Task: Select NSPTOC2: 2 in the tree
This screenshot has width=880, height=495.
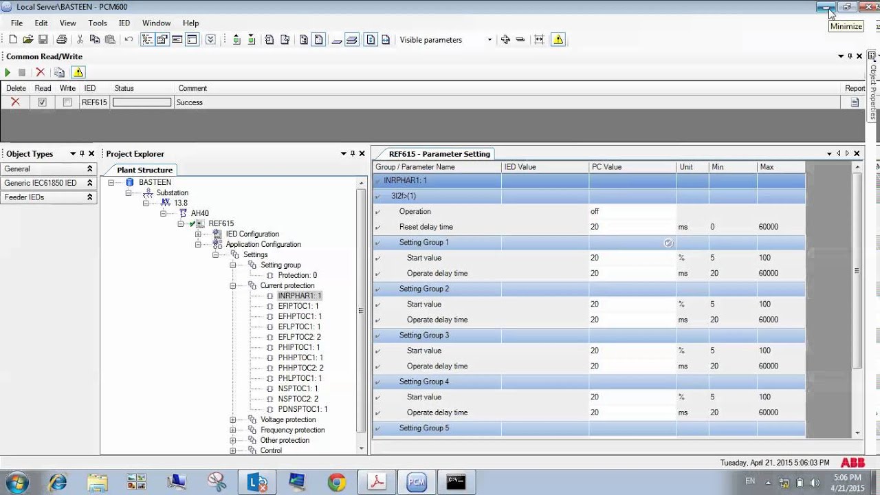Action: coord(298,399)
